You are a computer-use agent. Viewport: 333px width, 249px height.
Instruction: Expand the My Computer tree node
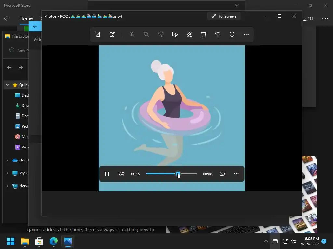pos(7,173)
